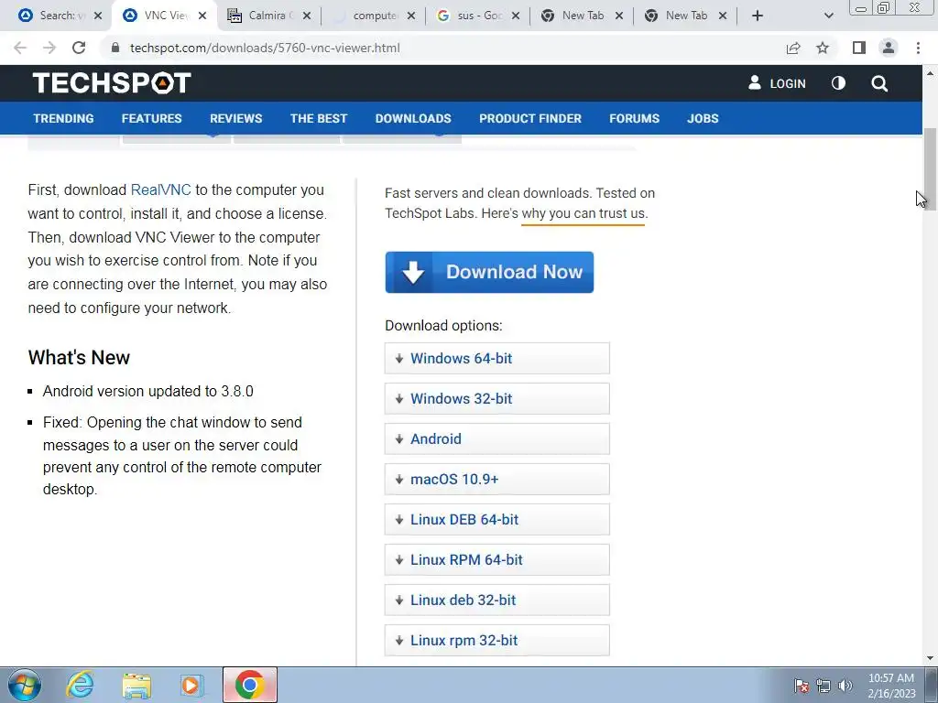Open the Chrome side panel icon
The width and height of the screenshot is (938, 703).
[x=859, y=48]
